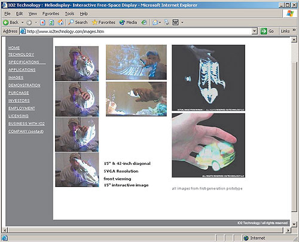Screen dimensions: 299x242
Task: Go to the Home page icon
Action: click(x=60, y=22)
